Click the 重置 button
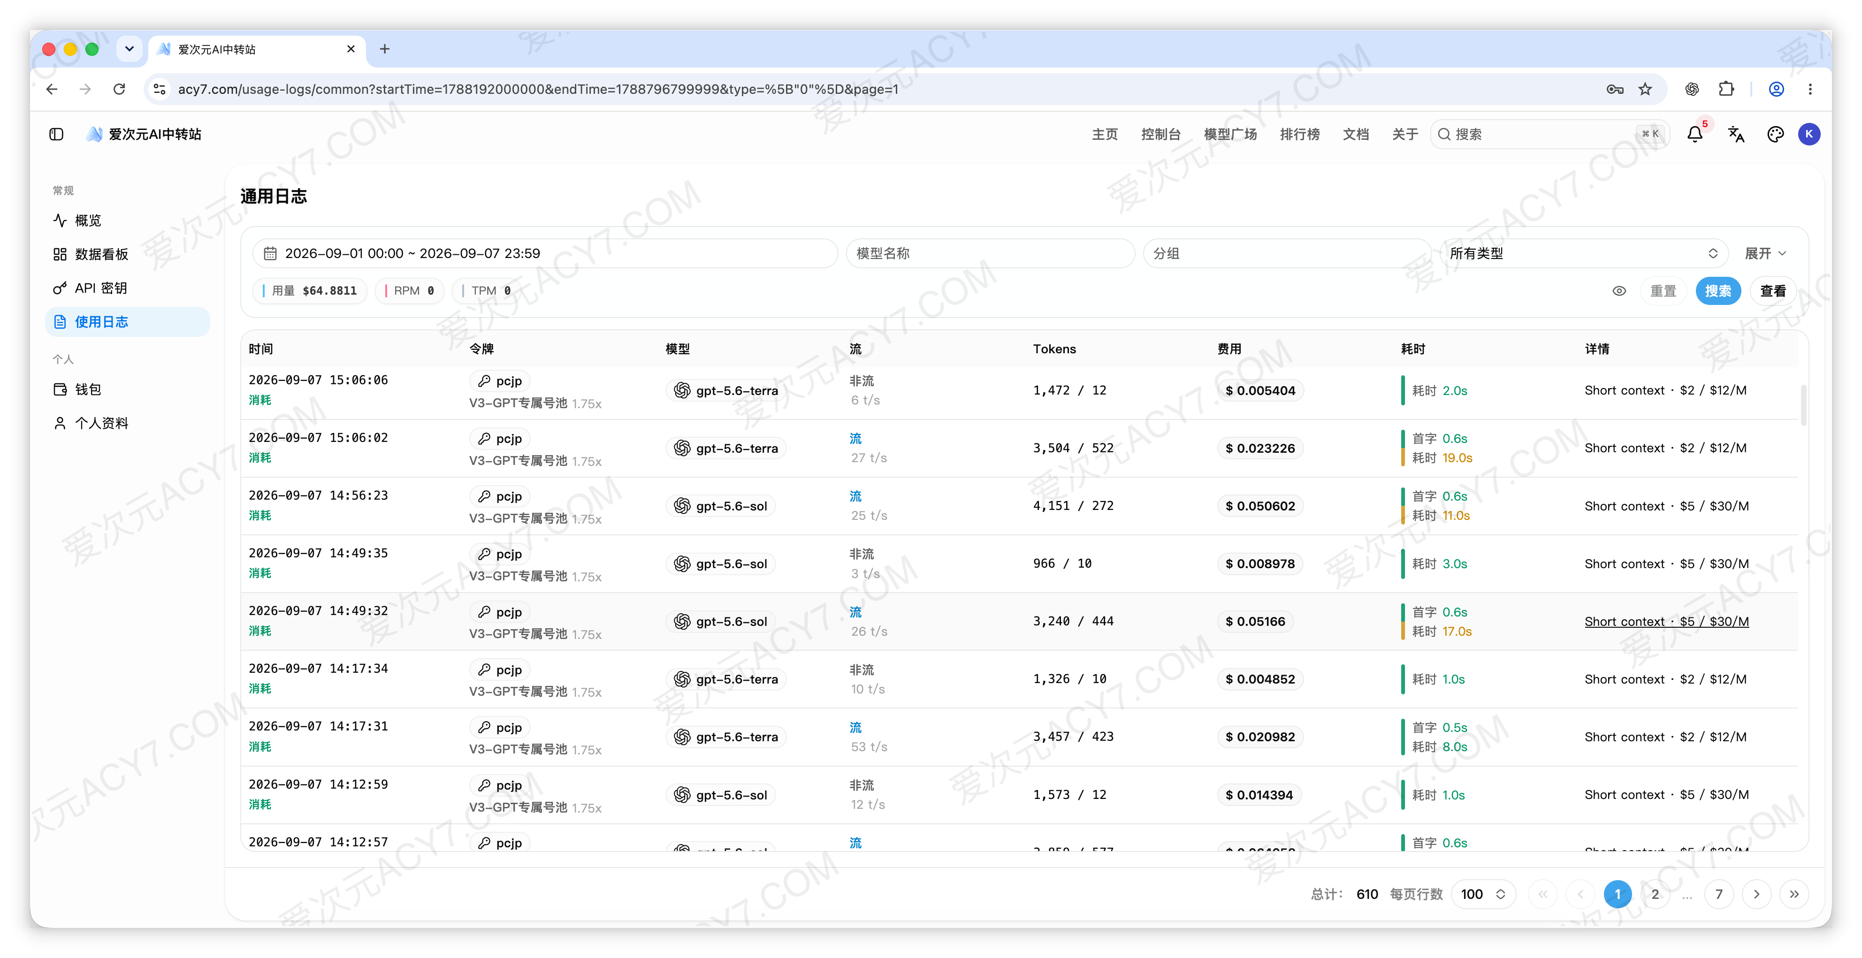1862x958 pixels. (x=1663, y=291)
